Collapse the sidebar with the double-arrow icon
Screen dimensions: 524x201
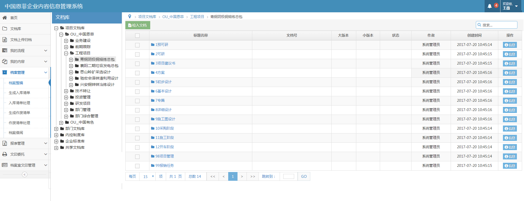coord(25,174)
